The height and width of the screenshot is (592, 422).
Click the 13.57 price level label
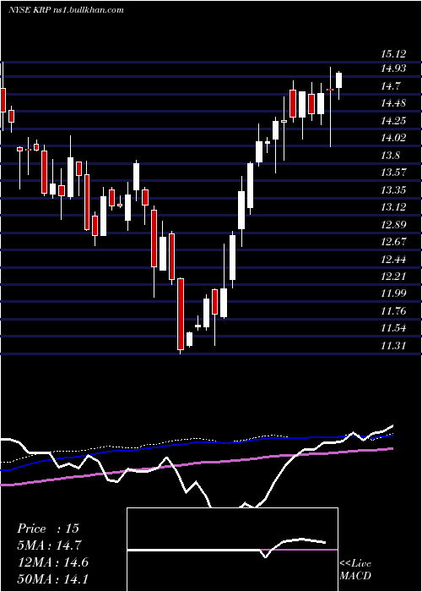(x=393, y=173)
